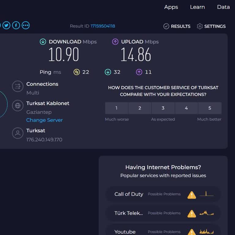Click 'Having Internet Problems?' heading
235x235 pixels.
click(163, 167)
